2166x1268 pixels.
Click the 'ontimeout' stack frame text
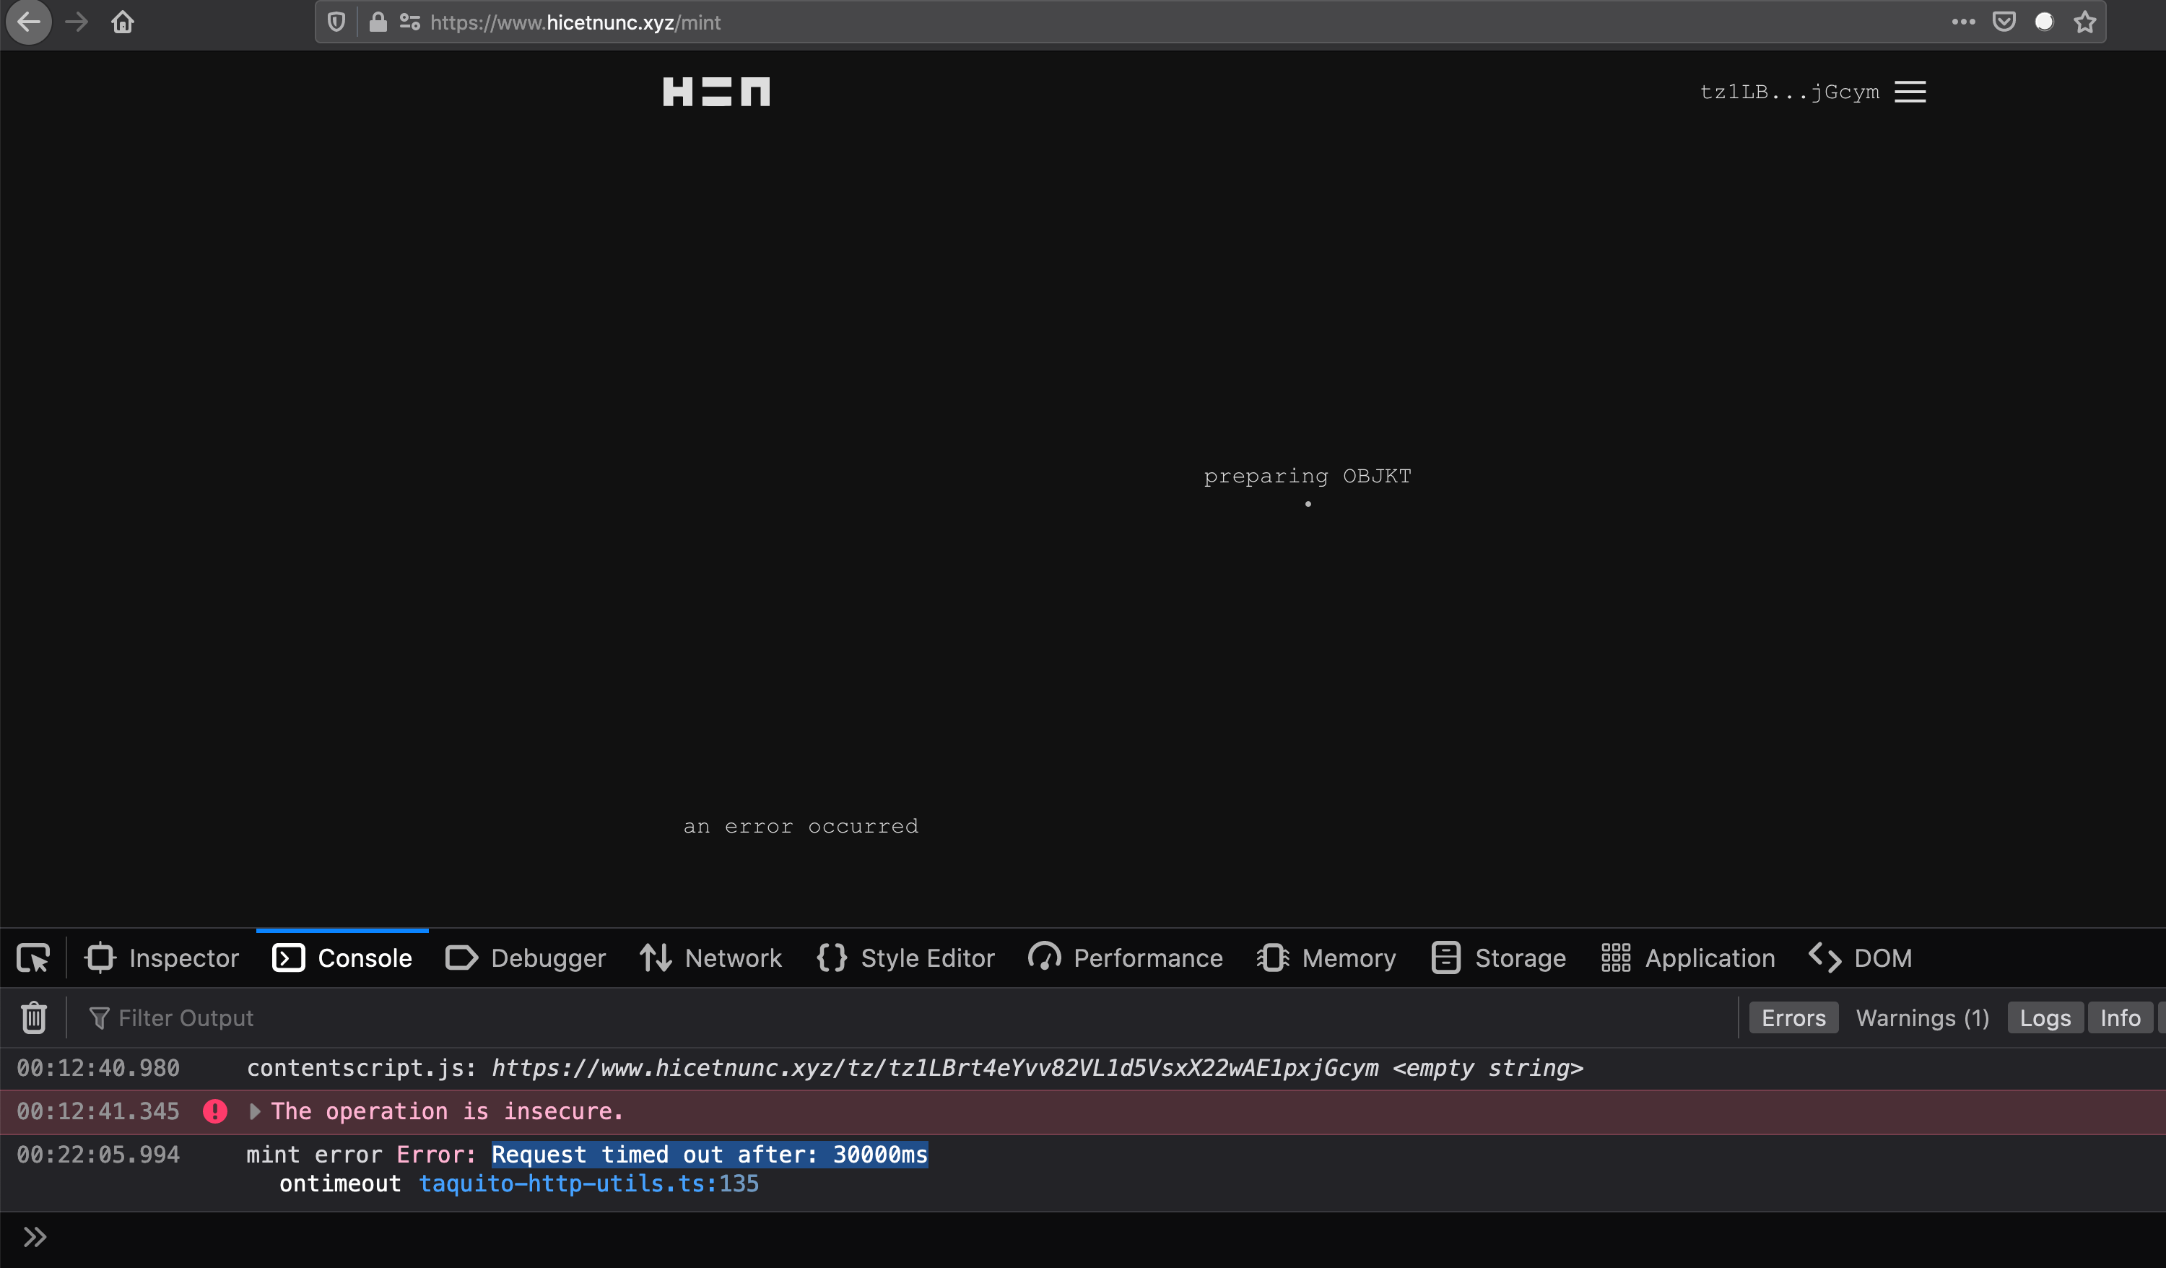click(x=340, y=1184)
